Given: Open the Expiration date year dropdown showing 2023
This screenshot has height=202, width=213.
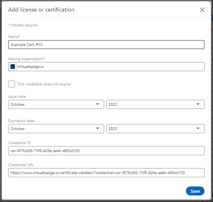Looking at the screenshot, I should coord(155,129).
